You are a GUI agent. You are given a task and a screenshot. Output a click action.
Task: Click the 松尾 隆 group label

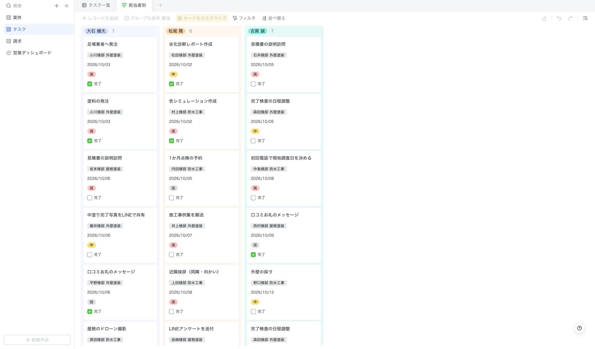click(x=176, y=31)
